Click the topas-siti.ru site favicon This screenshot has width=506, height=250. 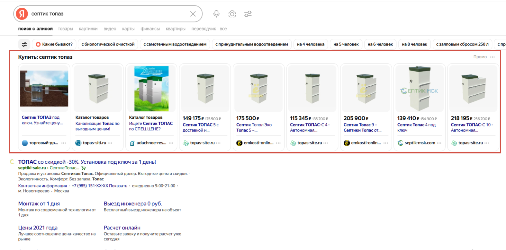(x=78, y=143)
